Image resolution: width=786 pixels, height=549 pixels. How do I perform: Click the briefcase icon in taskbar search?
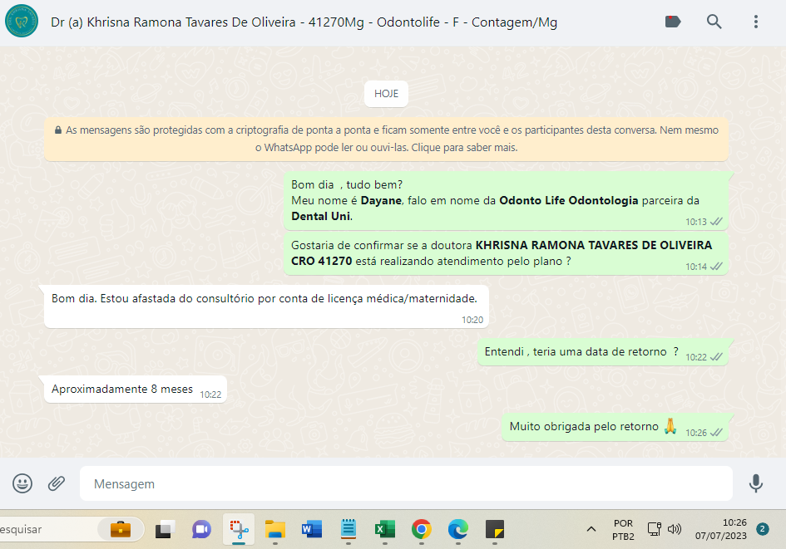click(121, 529)
